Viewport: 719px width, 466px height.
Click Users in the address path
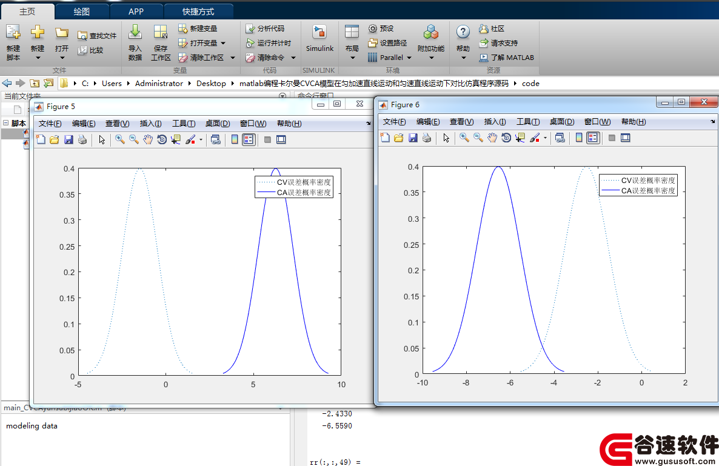click(x=112, y=84)
